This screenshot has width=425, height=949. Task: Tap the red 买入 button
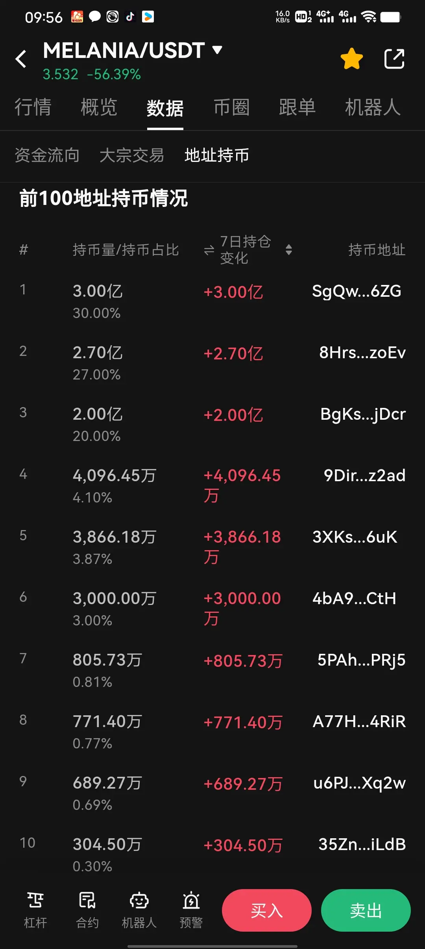(267, 910)
